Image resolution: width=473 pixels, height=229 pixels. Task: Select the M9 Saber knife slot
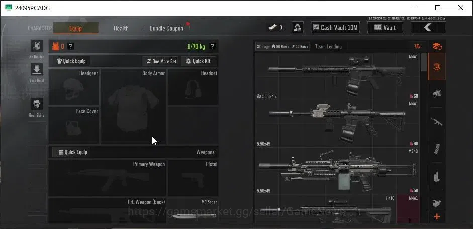[193, 210]
